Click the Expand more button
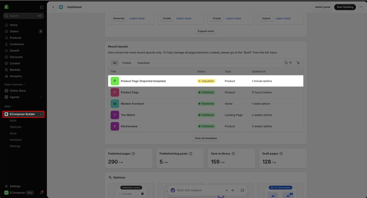The image size is (367, 198). point(206,31)
